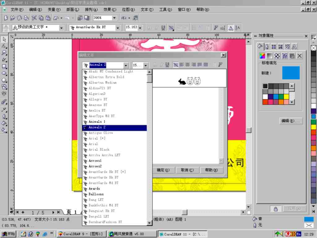Viewport: 317px width, 238px height.
Task: Open the 文本(T) menu
Action: (147, 10)
